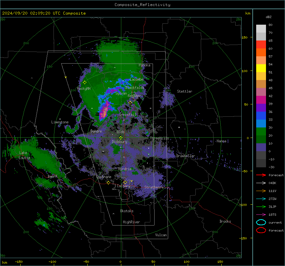Click the Lacombe map label

[136, 79]
